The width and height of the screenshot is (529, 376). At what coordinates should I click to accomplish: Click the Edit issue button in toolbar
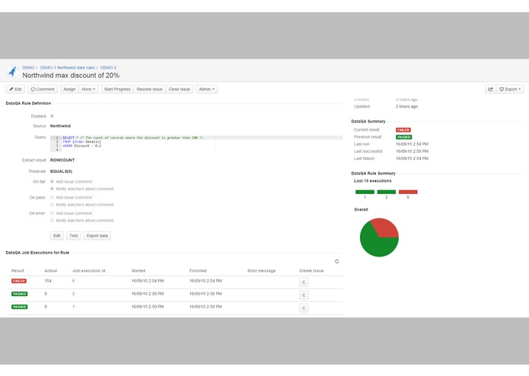15,89
